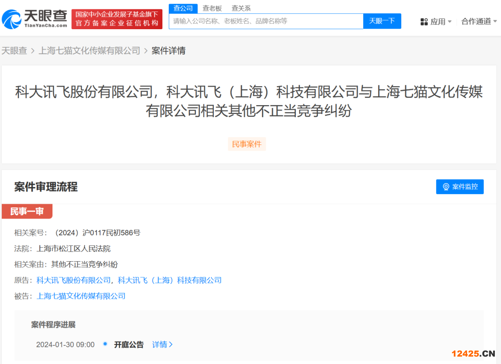The image size is (501, 364).
Task: Click the case cause 其他不正当竞争纠纷
Action: tap(84, 264)
